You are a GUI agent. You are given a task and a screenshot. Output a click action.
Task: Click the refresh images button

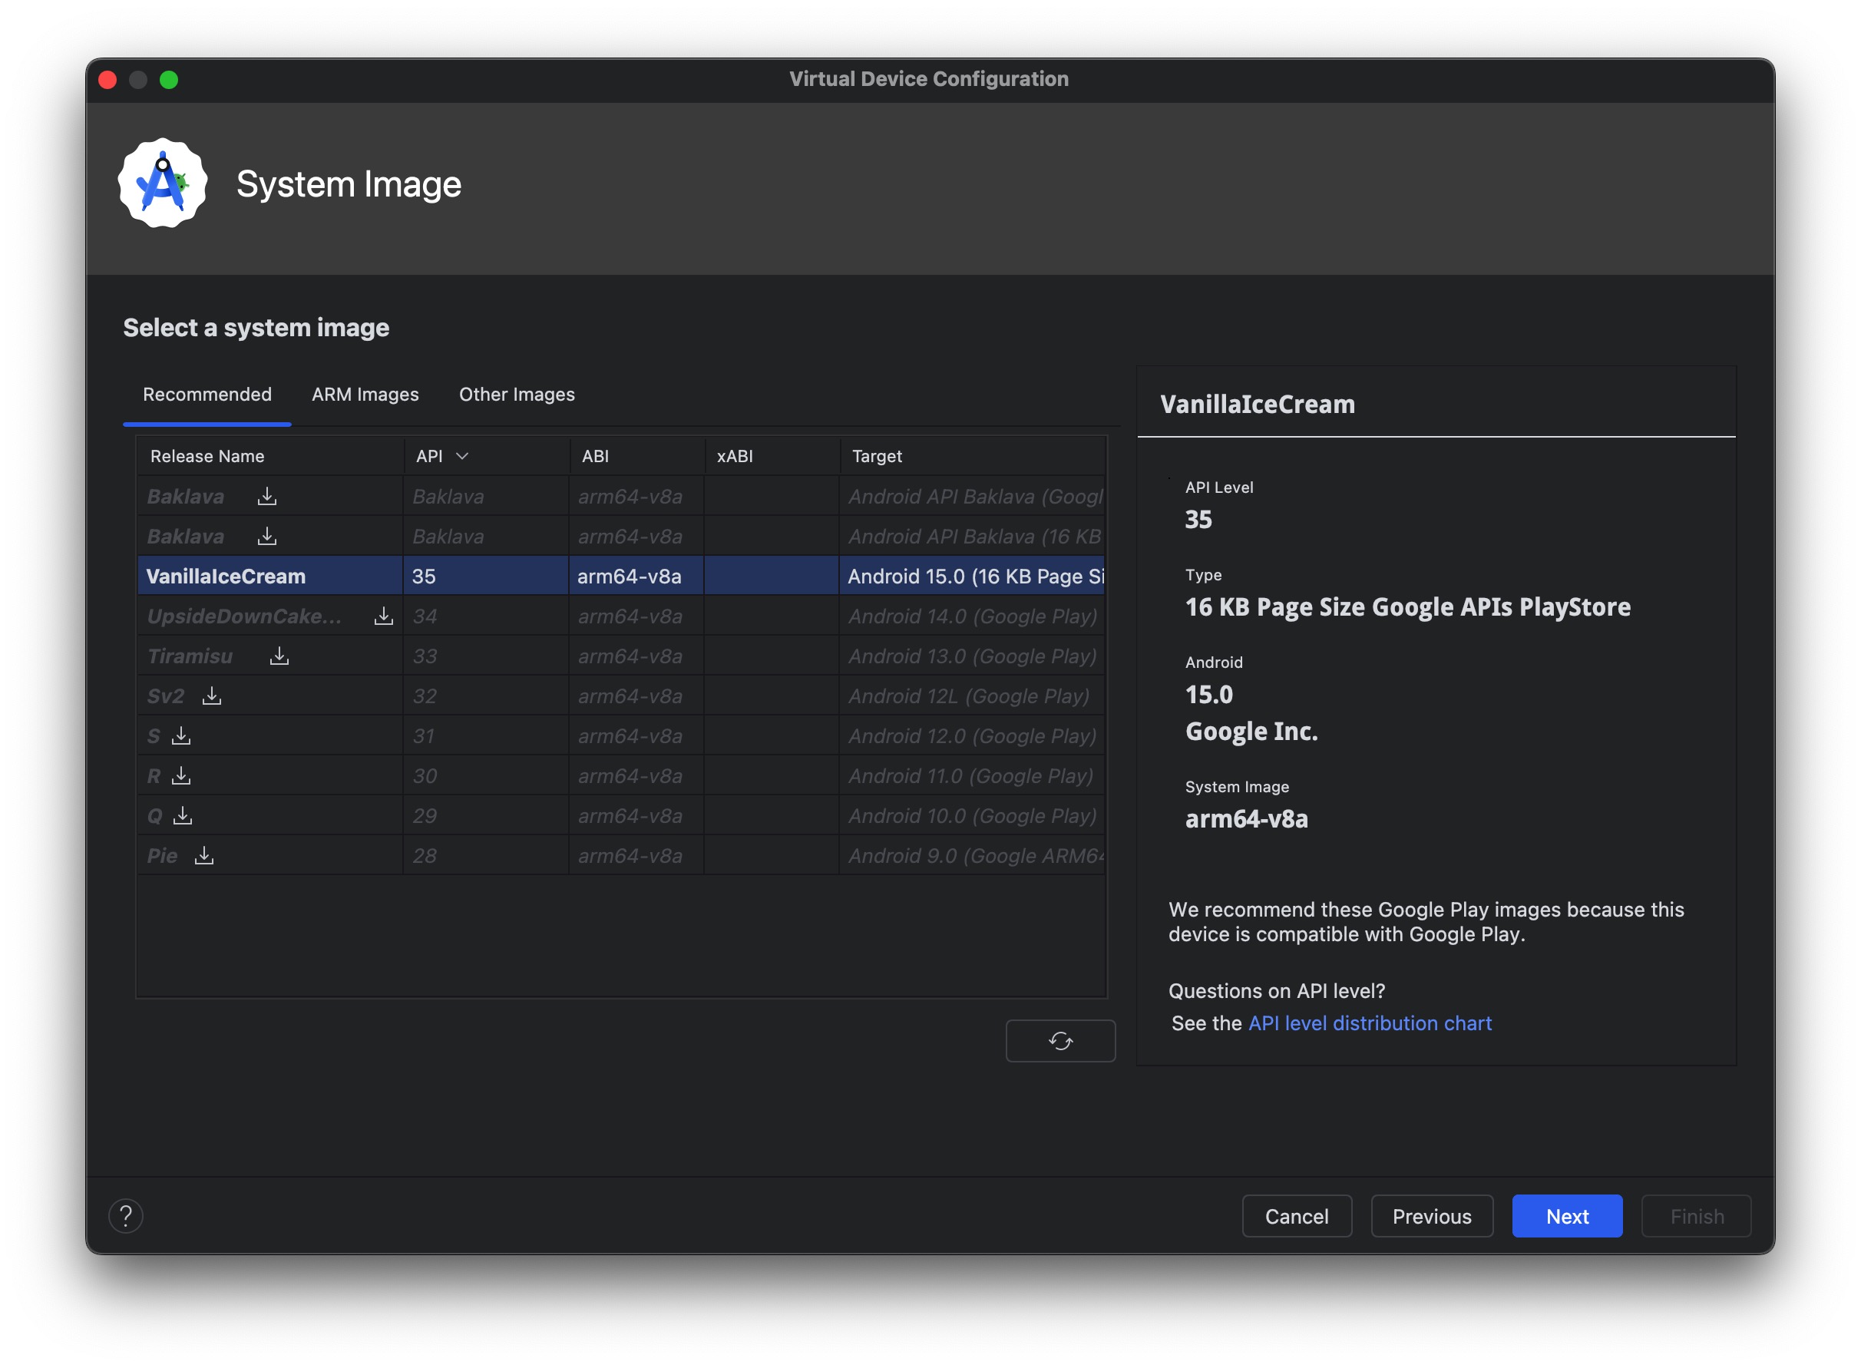tap(1060, 1041)
